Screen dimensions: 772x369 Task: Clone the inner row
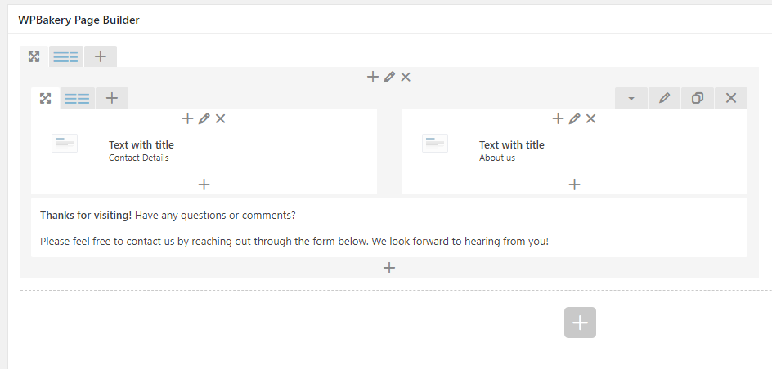pos(697,98)
